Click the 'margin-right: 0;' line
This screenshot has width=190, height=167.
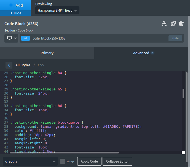coord(32,143)
